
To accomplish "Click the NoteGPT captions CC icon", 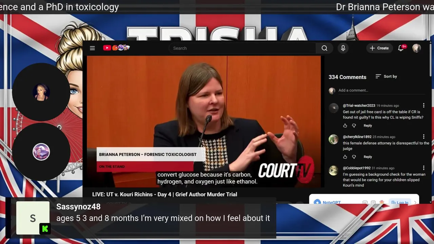I will pyautogui.click(x=365, y=202).
